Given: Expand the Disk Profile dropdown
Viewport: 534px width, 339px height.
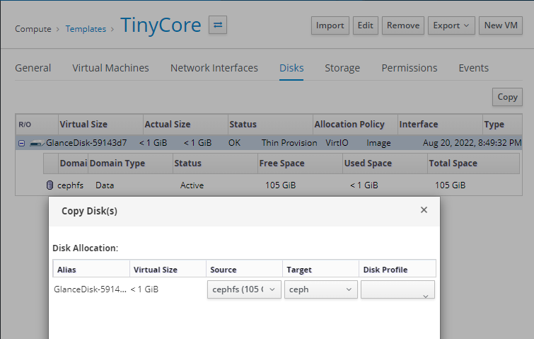Looking at the screenshot, I should point(397,290).
